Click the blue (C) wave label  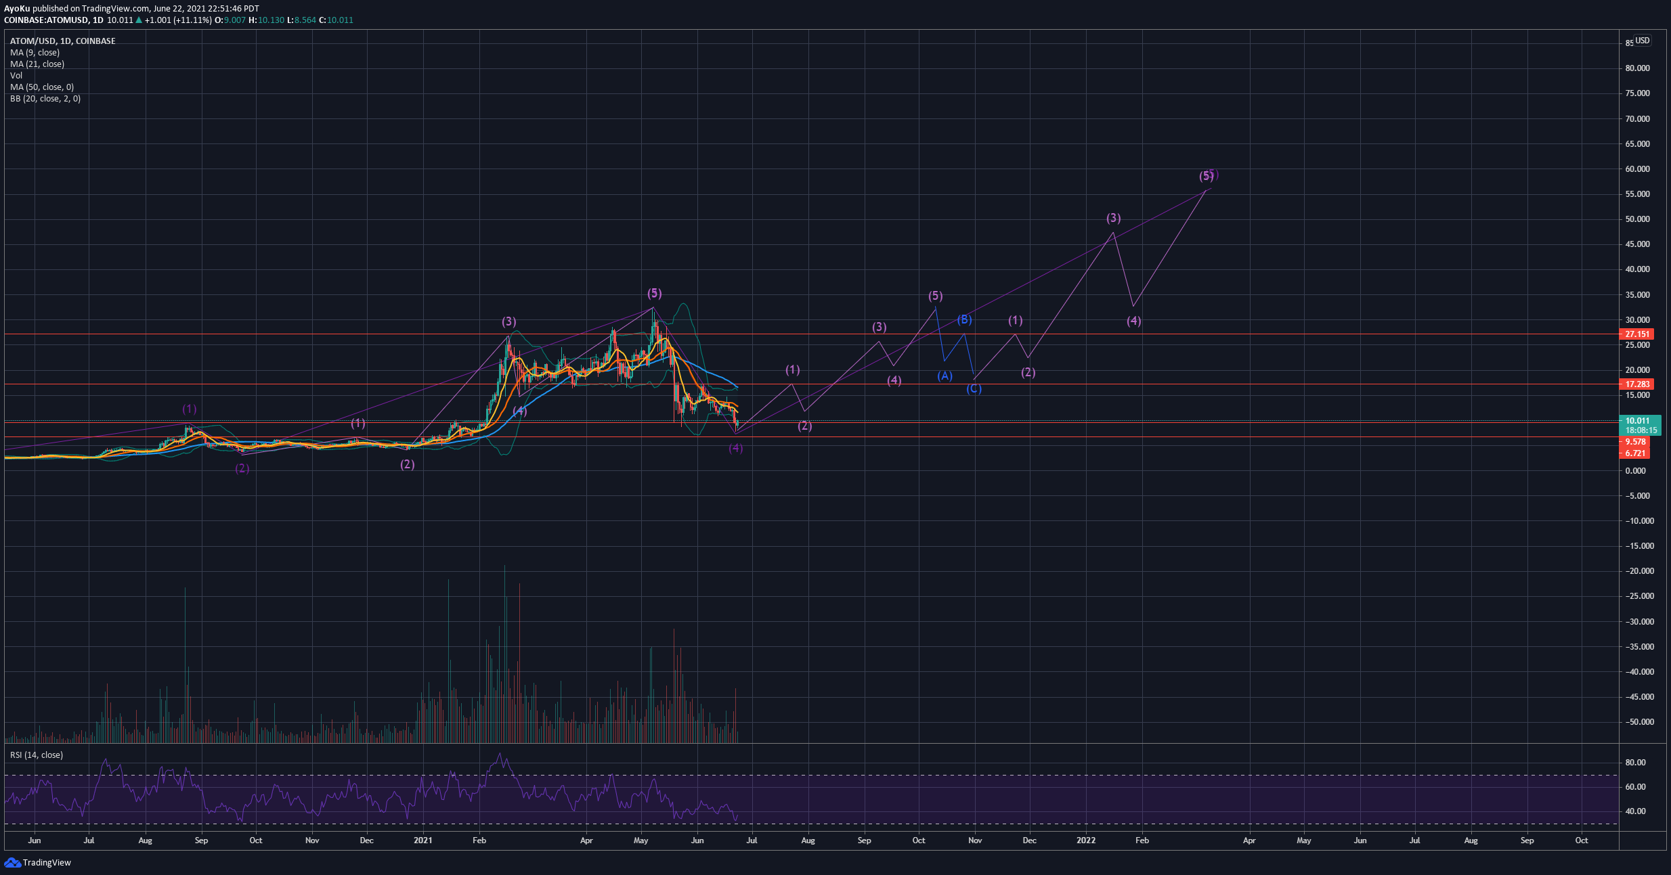pyautogui.click(x=974, y=388)
